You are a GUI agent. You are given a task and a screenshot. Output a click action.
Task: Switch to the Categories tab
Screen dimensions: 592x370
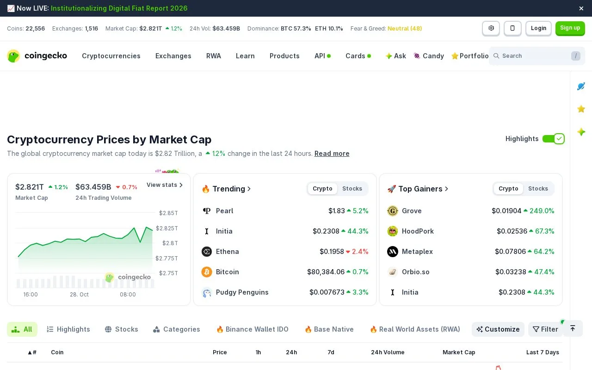coord(176,329)
